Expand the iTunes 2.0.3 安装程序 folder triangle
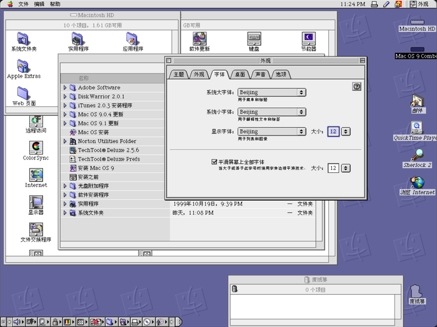The image size is (437, 327). 65,106
